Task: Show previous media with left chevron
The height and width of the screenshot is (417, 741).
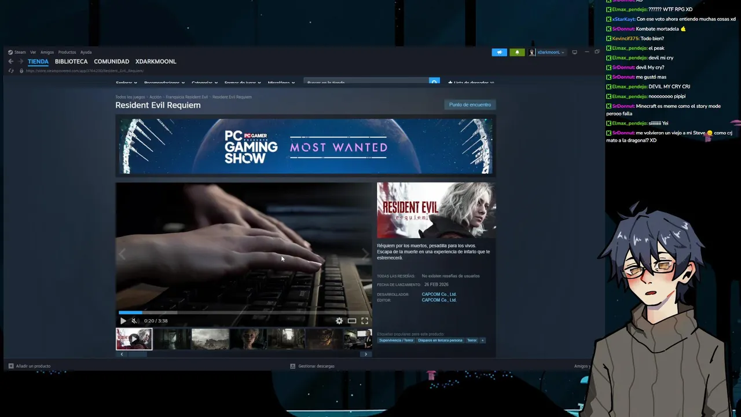Action: tap(122, 254)
